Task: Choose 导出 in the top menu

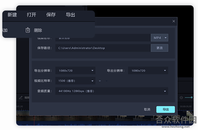Action: pos(70,15)
